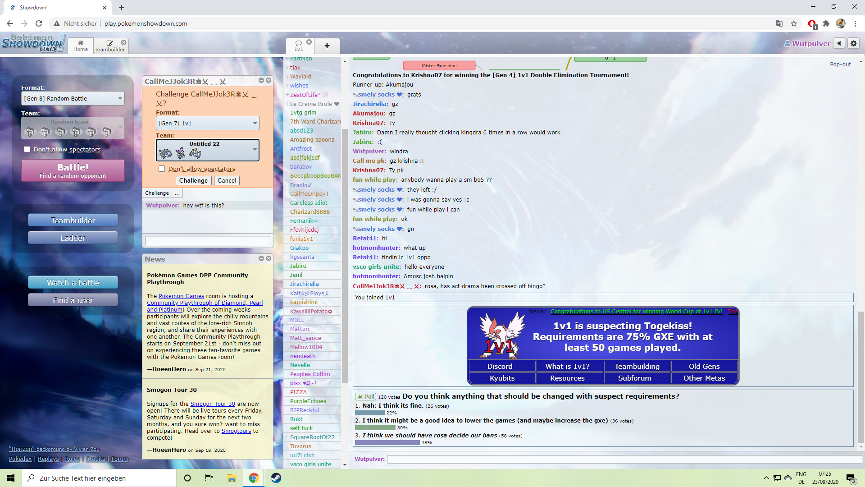Minimize the News panel
This screenshot has height=487, width=865.
261,258
